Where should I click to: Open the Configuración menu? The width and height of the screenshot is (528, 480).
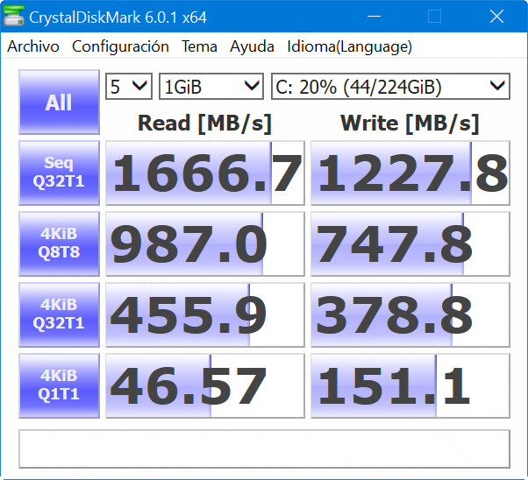[120, 46]
